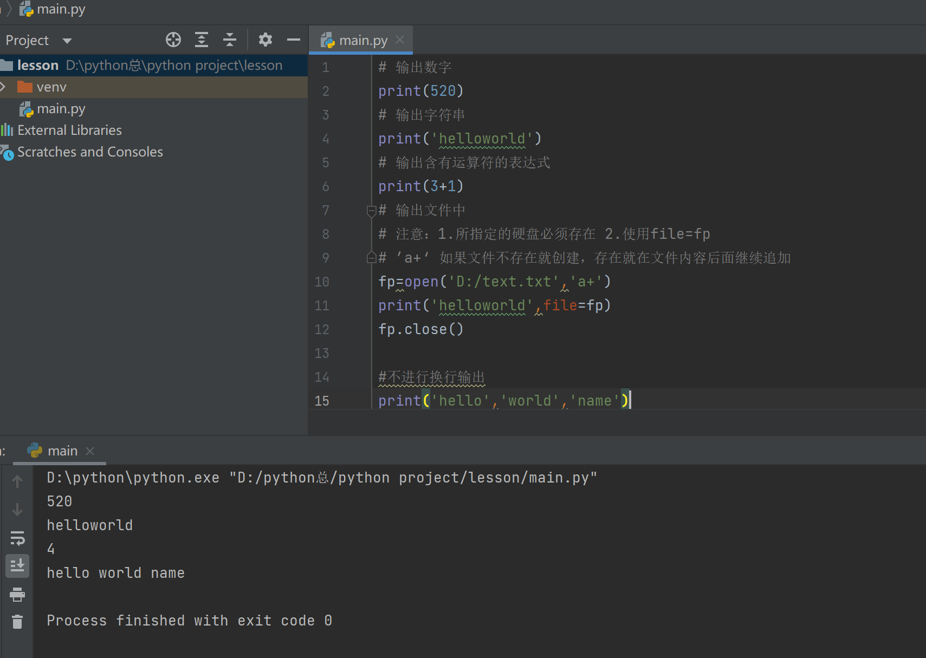The width and height of the screenshot is (926, 658).
Task: Collapse comment fold at line 7
Action: [x=371, y=211]
